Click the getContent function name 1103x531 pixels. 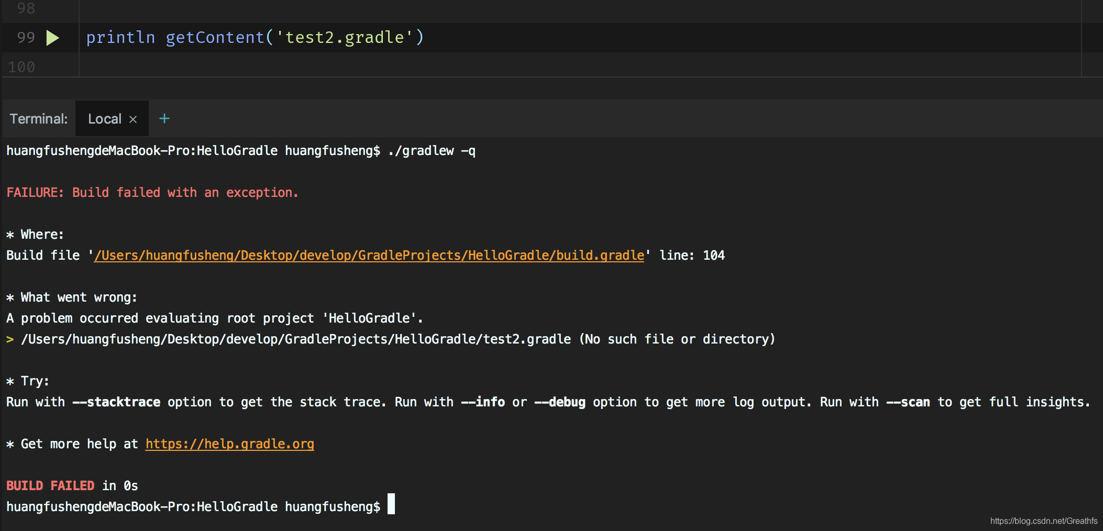[x=215, y=38]
